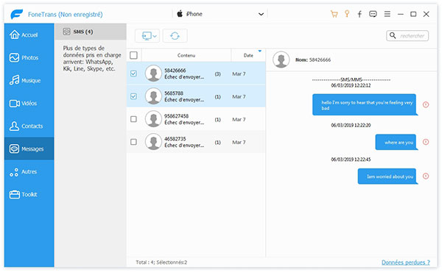This screenshot has height=272, width=442.
Task: Open the Photos section
Action: 29,57
